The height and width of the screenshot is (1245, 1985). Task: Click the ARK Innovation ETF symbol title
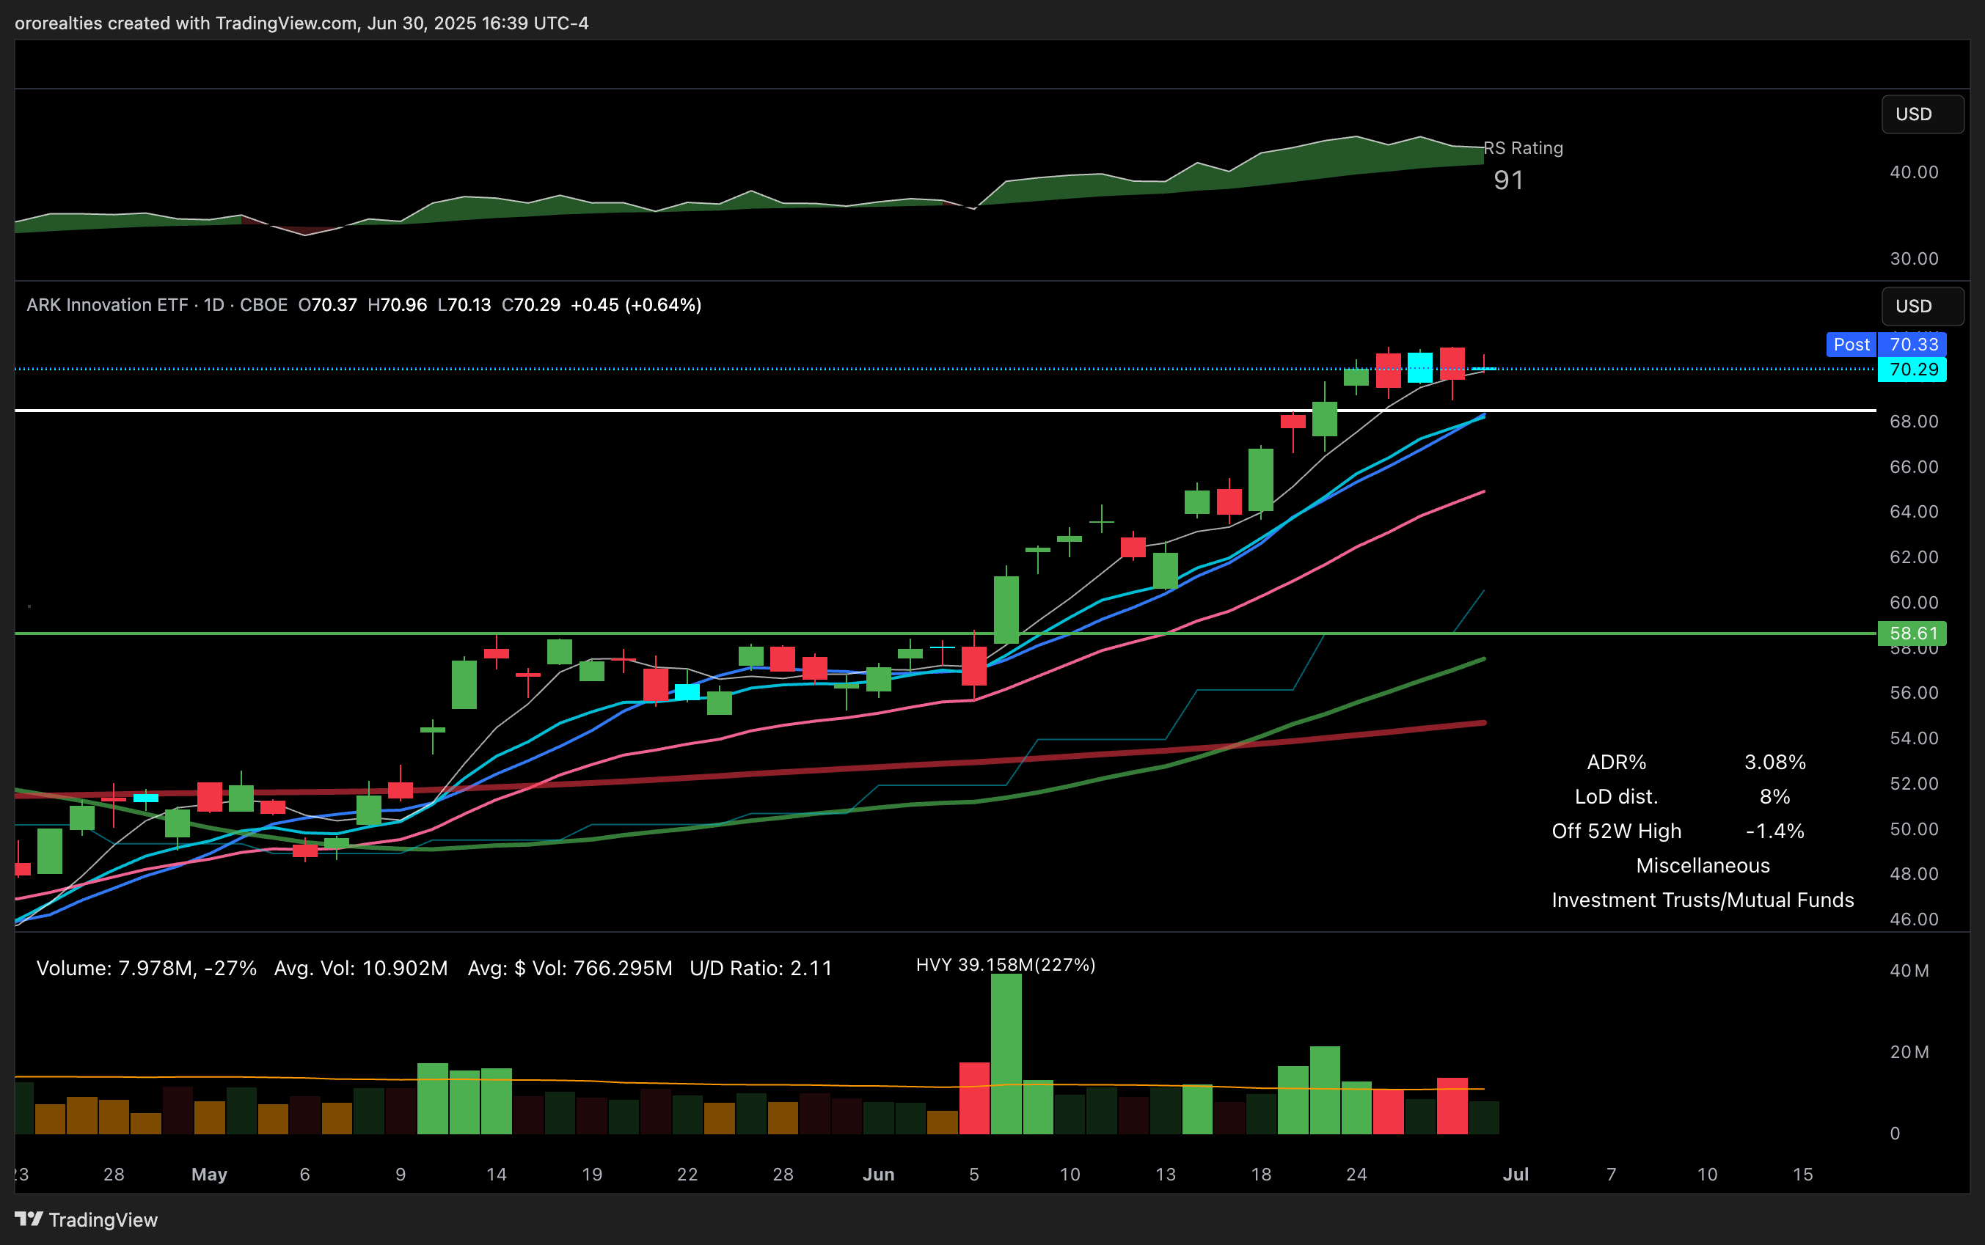coord(109,305)
